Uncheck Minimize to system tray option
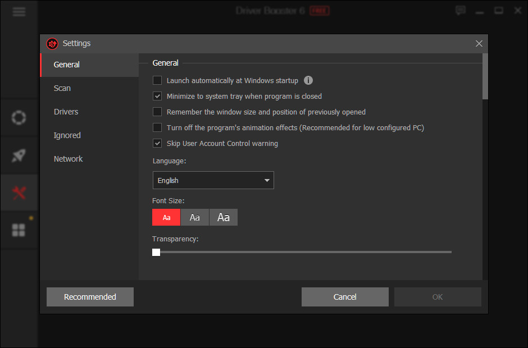Viewport: 528px width, 348px height. point(157,96)
